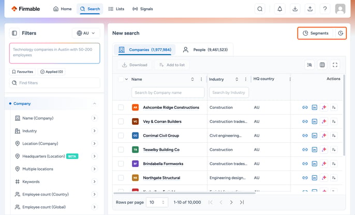Click the AI search prompt box
355x215 pixels.
54,53
